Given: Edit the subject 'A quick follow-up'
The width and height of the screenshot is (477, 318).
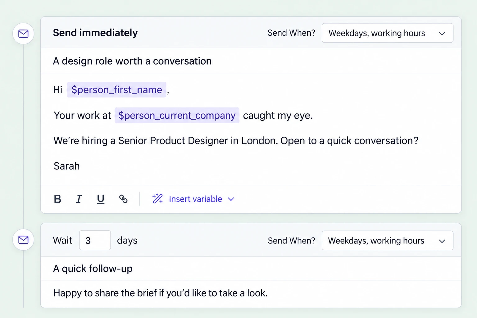Looking at the screenshot, I should 251,269.
